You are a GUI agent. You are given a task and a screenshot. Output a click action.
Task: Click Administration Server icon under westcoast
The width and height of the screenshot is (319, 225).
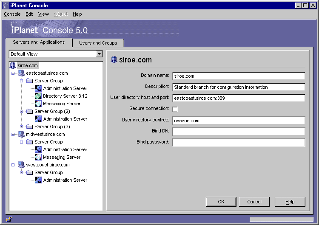[38, 180]
